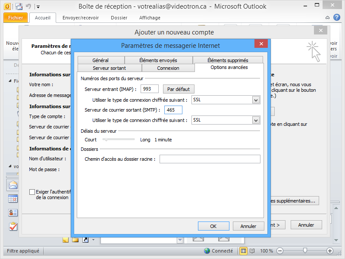Click the Outlook application icon in title bar
The width and height of the screenshot is (345, 259).
(x=7, y=6)
